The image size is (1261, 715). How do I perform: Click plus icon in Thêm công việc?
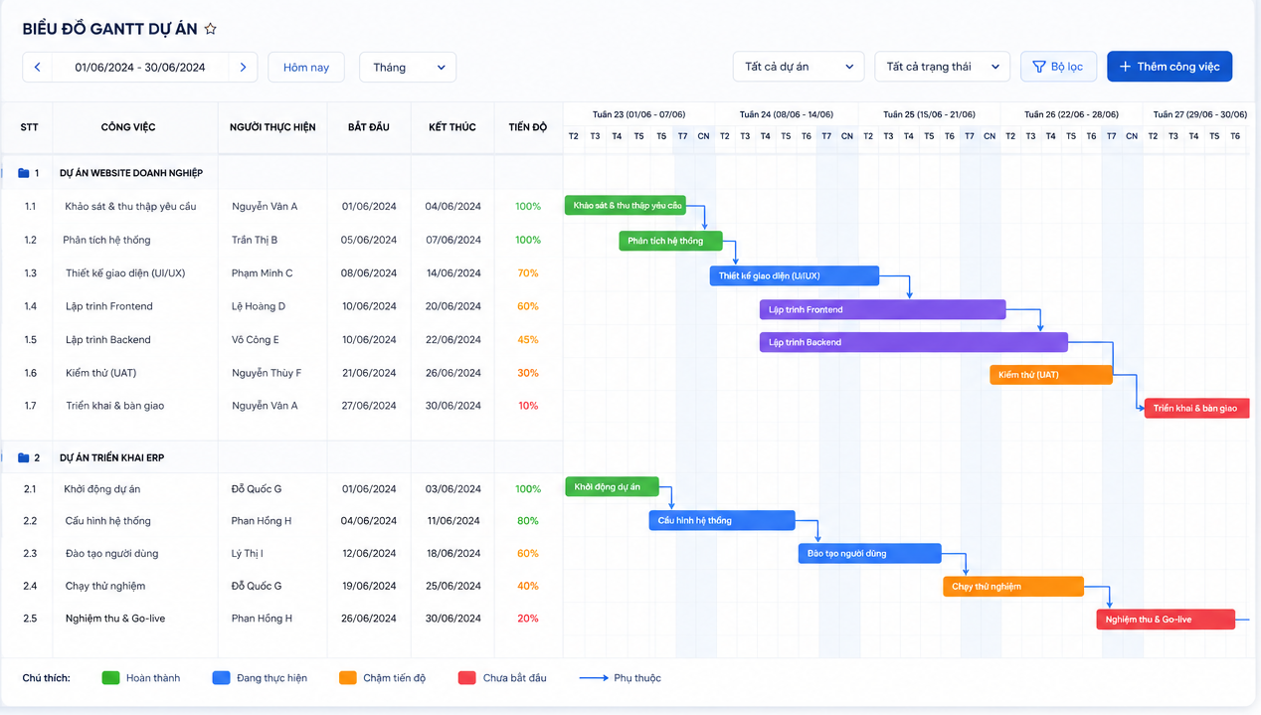1125,67
